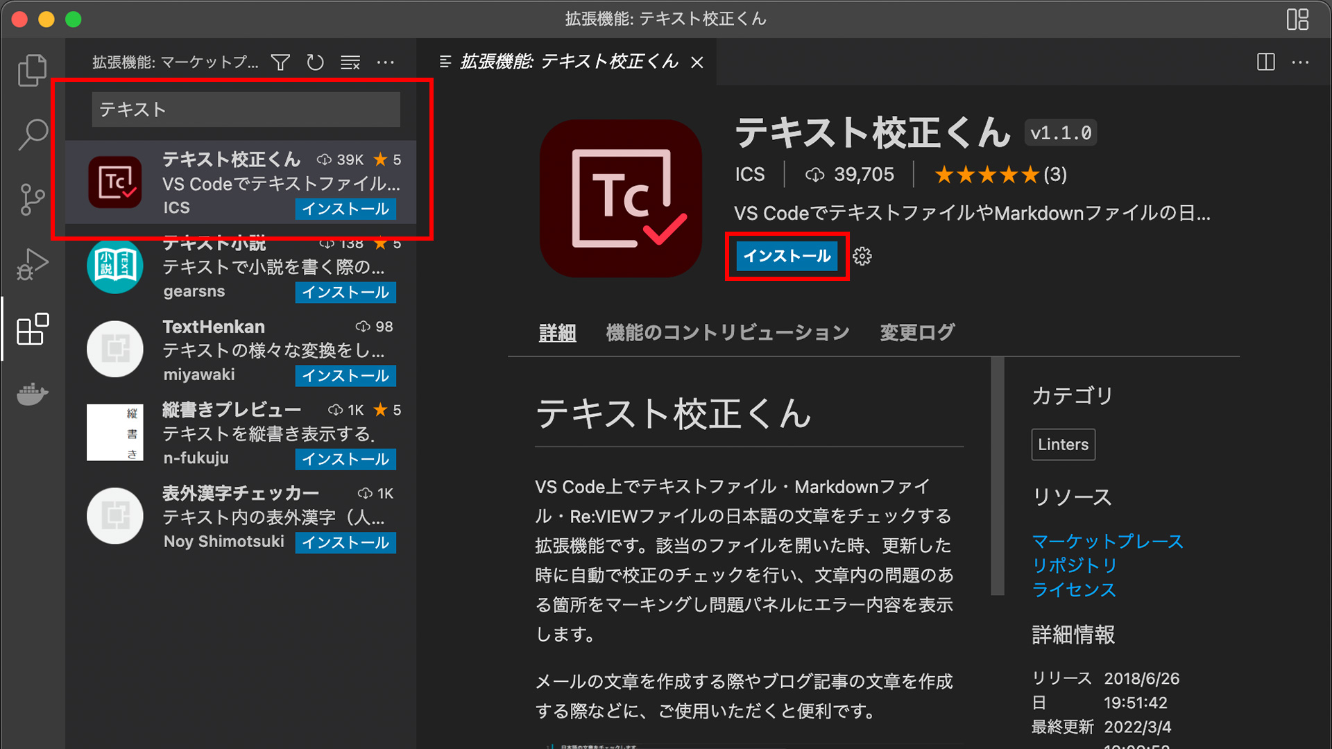Click the filter icon in the extensions panel
1332x749 pixels.
(280, 62)
